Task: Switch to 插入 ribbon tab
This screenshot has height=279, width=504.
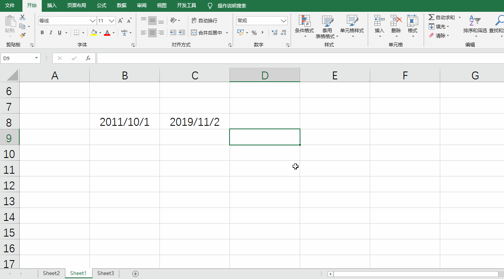Action: (x=52, y=6)
